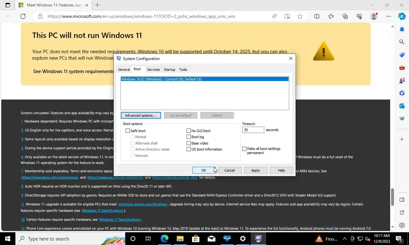View site information lock icon
This screenshot has height=245, width=409.
pos(40,16)
